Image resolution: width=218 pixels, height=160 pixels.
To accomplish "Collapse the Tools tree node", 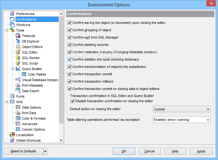I will [7, 30].
